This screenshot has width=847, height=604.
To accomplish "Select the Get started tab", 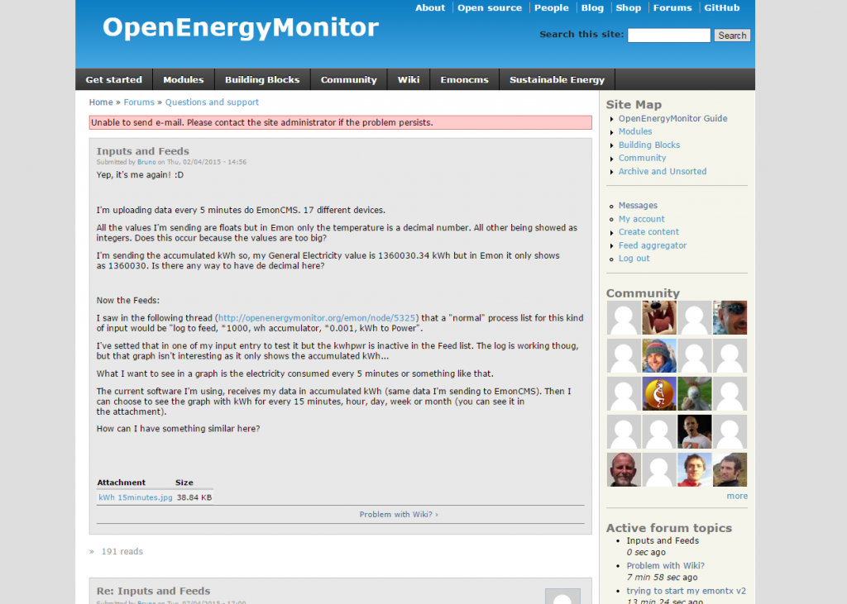I will point(114,79).
